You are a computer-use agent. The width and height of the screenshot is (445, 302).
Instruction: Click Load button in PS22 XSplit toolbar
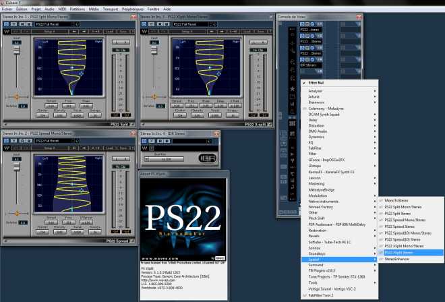(x=247, y=31)
